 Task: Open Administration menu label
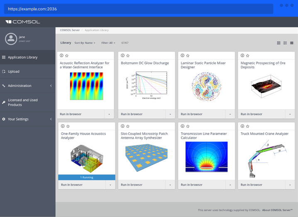[x=20, y=86]
